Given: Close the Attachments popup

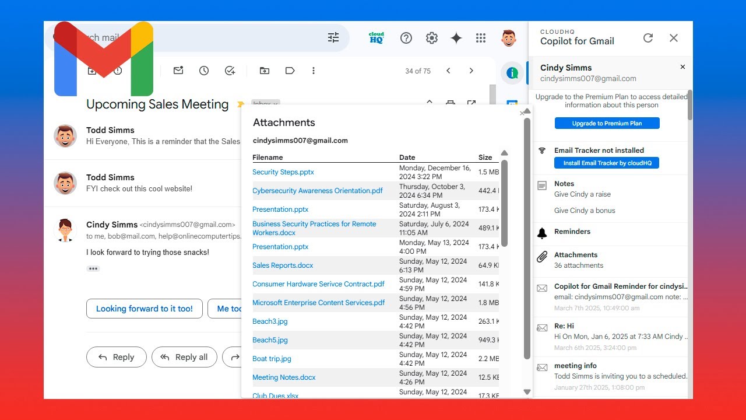Looking at the screenshot, I should tap(522, 113).
